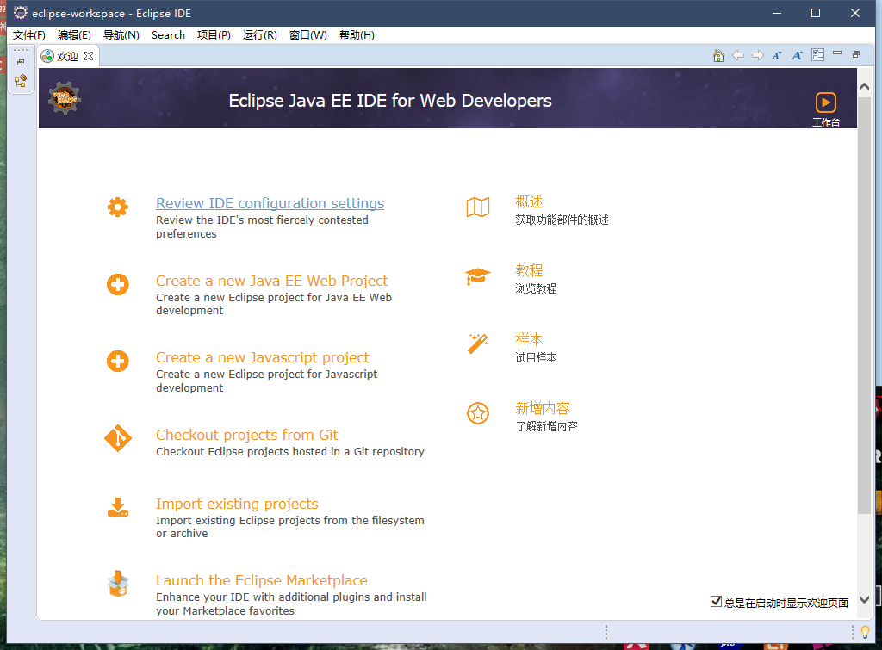Open the 文件(F) menu
The image size is (882, 650).
point(28,34)
